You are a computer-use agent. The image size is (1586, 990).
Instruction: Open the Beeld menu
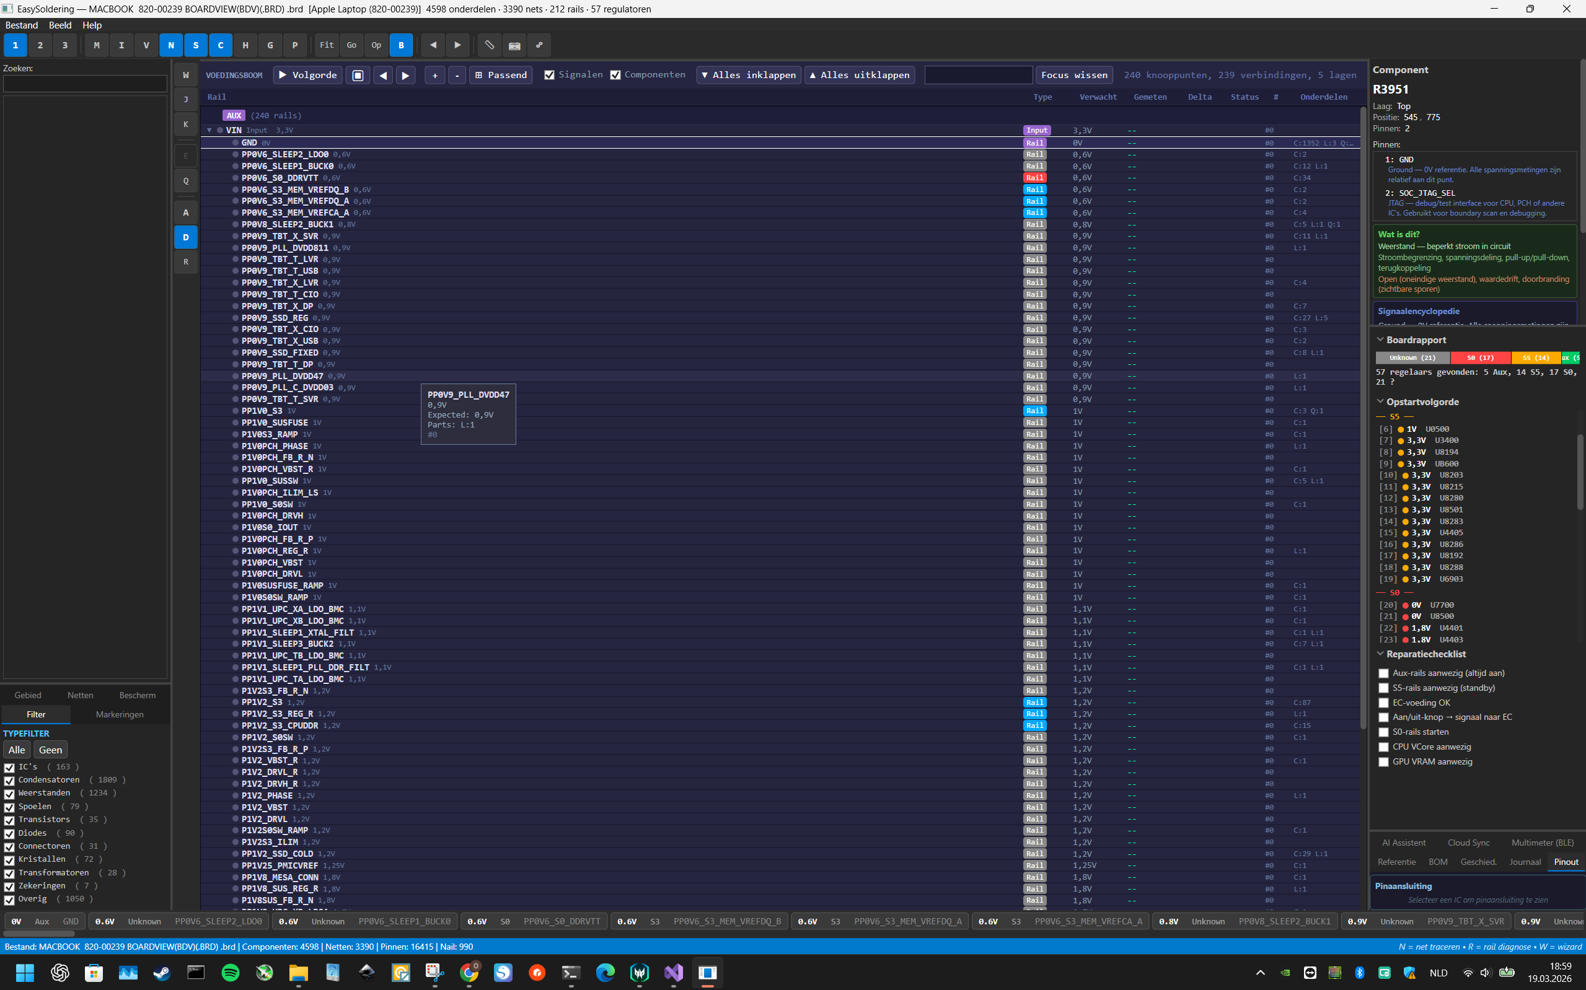point(59,25)
